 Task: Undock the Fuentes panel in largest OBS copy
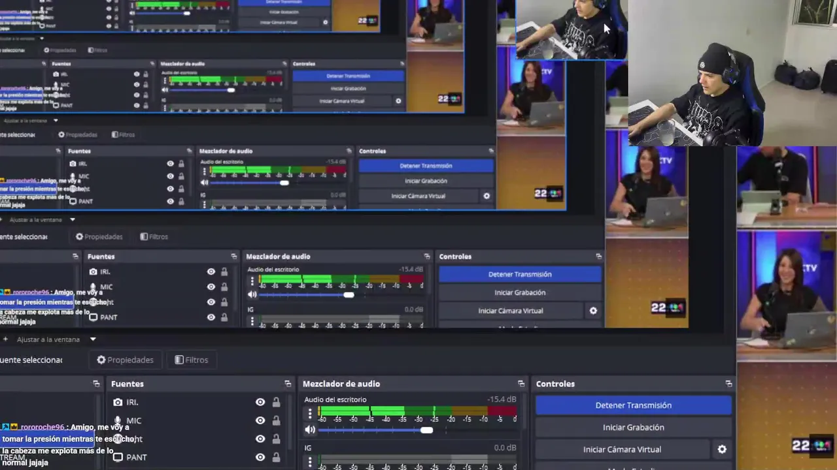[288, 384]
